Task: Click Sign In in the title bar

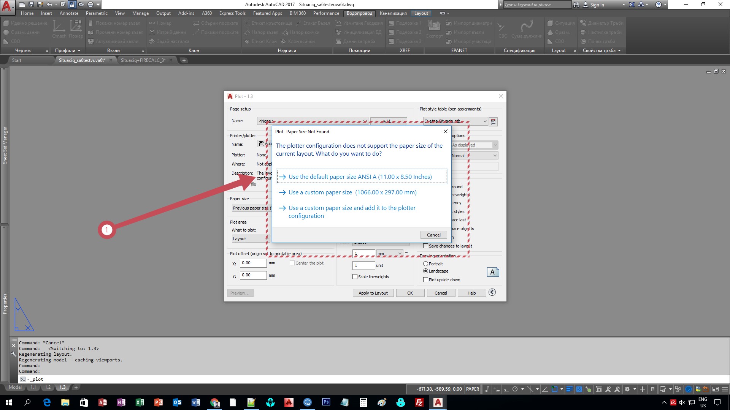Action: point(597,5)
